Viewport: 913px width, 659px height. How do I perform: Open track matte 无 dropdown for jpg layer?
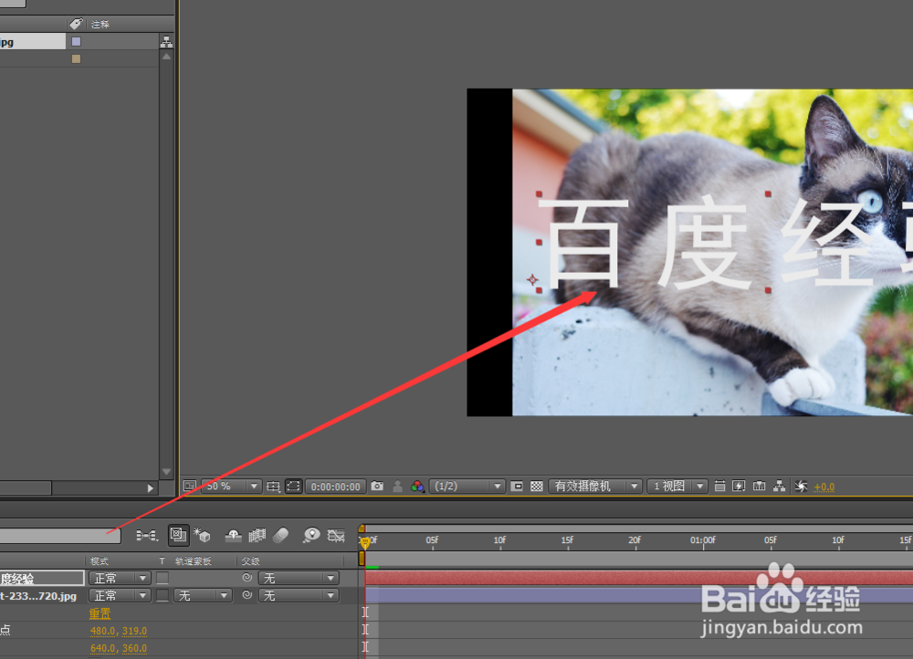coord(203,595)
